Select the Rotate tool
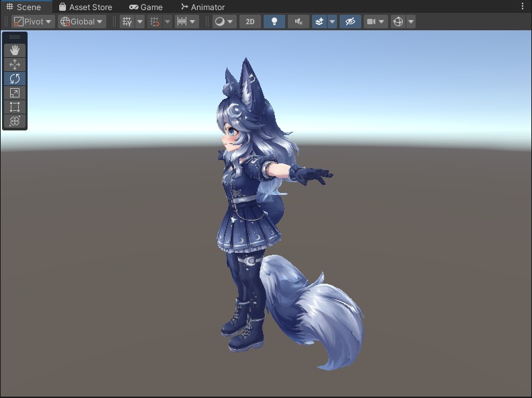 pyautogui.click(x=15, y=79)
